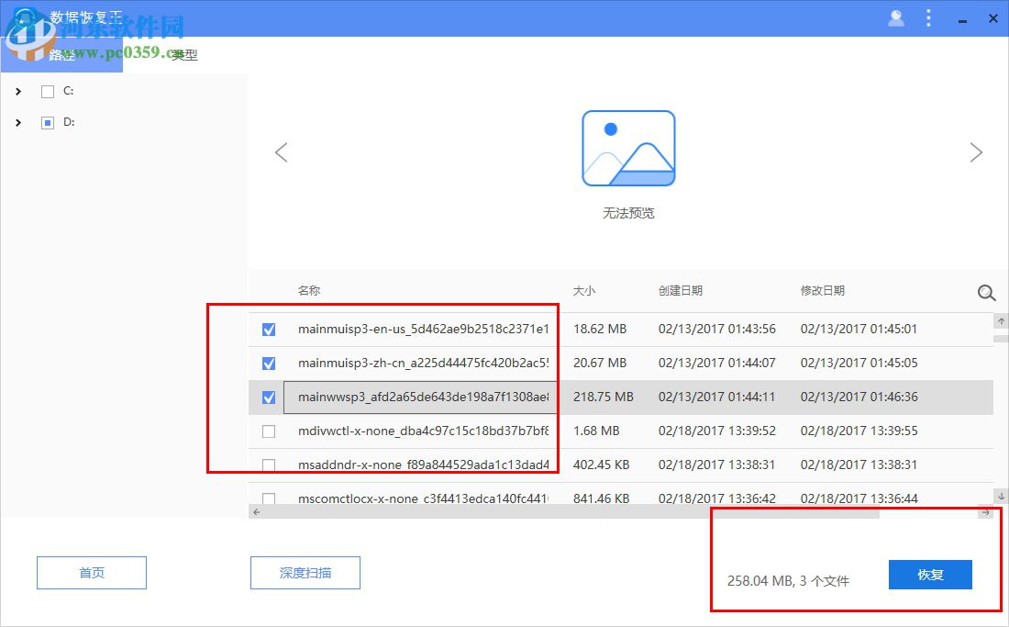
Task: Show previous preview with left arrow
Action: (282, 152)
